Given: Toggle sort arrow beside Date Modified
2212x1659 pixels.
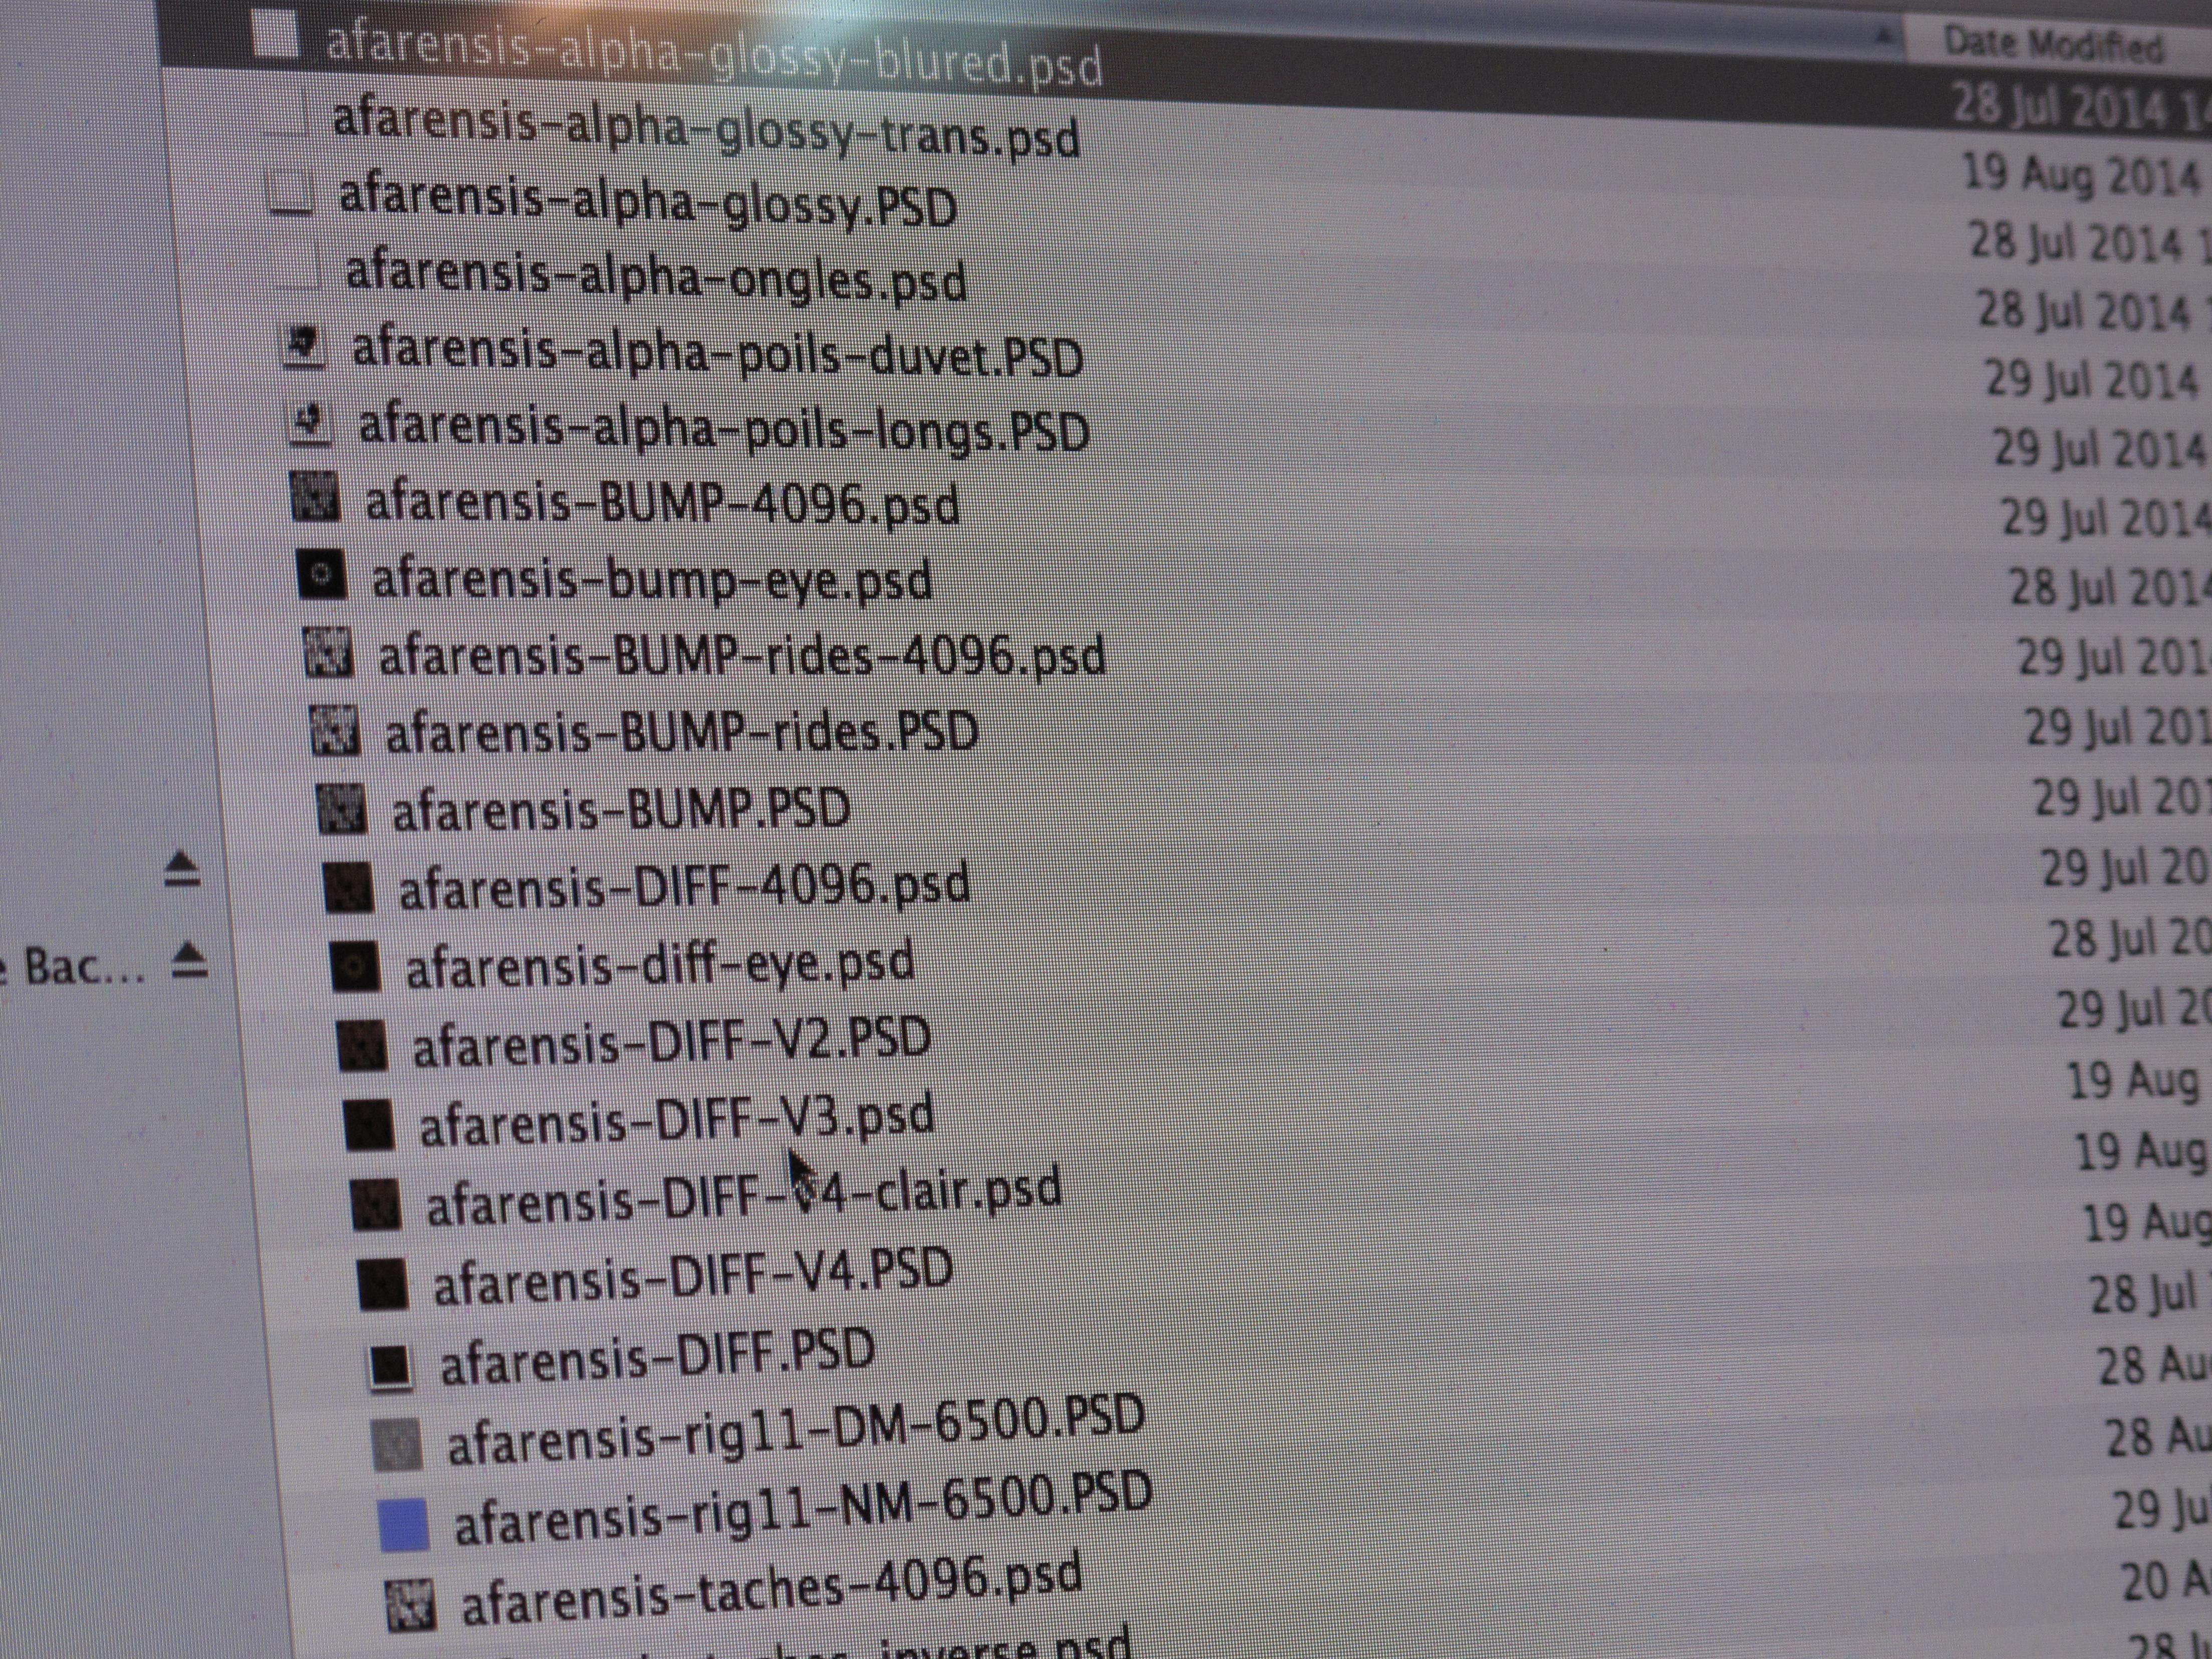Looking at the screenshot, I should (x=1883, y=36).
